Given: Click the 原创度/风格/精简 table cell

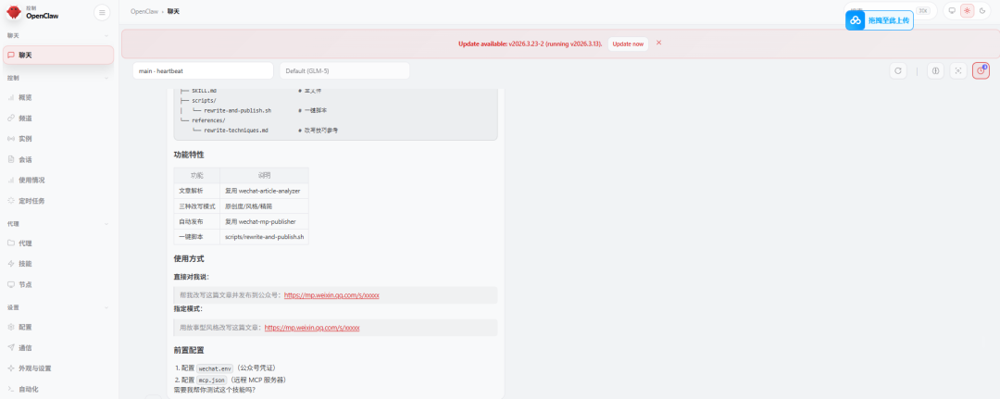Looking at the screenshot, I should pos(264,206).
